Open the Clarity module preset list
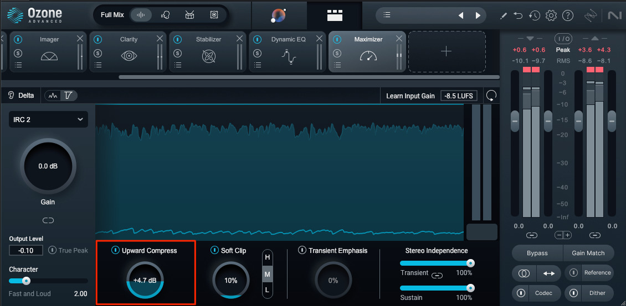 tap(98, 65)
